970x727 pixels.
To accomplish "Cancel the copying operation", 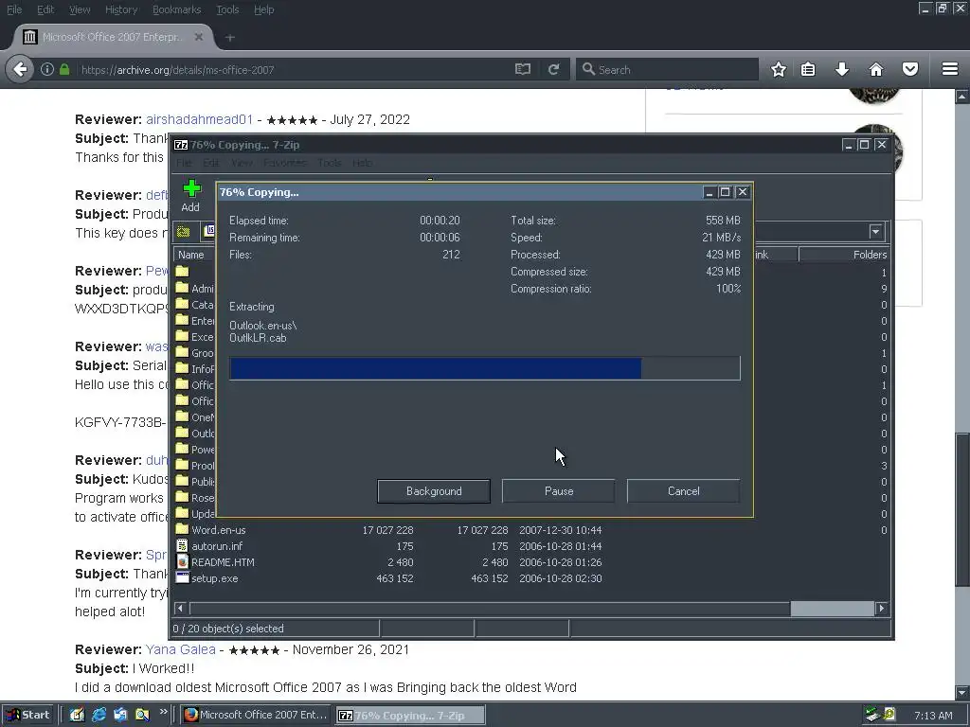I will point(684,491).
